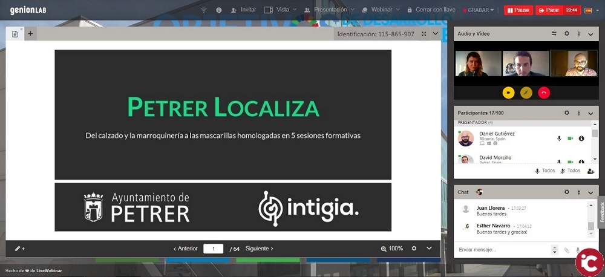Click the annotation pencil tool
This screenshot has width=605, height=277.
tap(19, 249)
